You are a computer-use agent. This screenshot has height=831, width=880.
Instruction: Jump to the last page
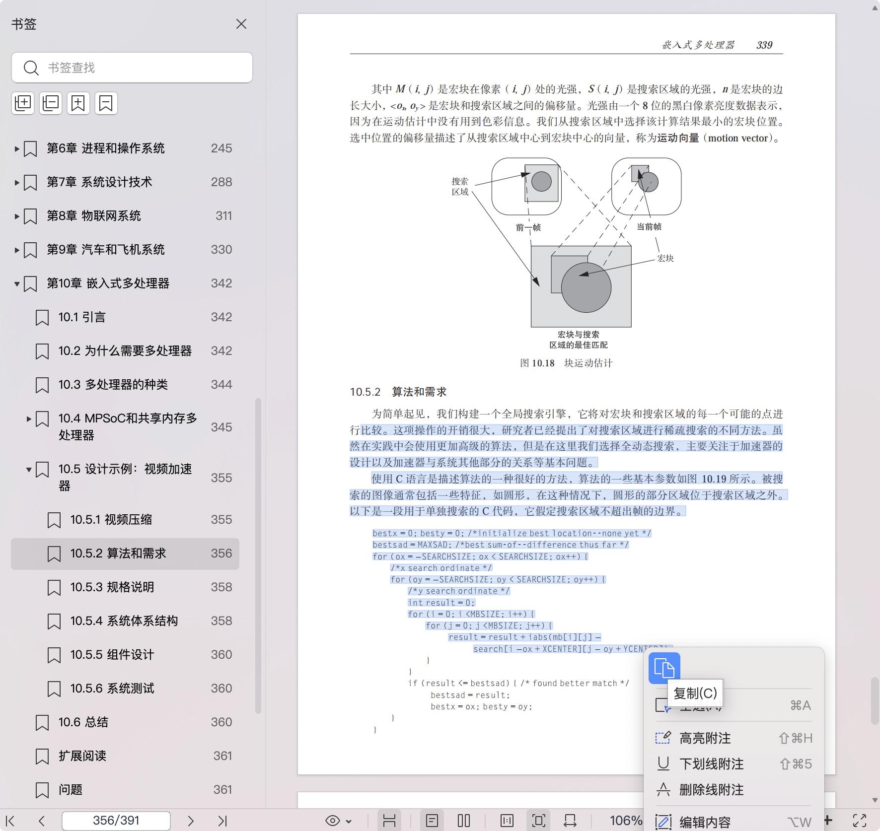223,821
